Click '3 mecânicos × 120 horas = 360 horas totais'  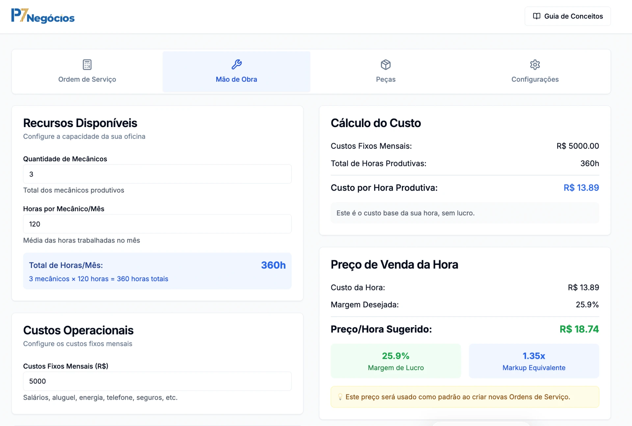(x=98, y=279)
